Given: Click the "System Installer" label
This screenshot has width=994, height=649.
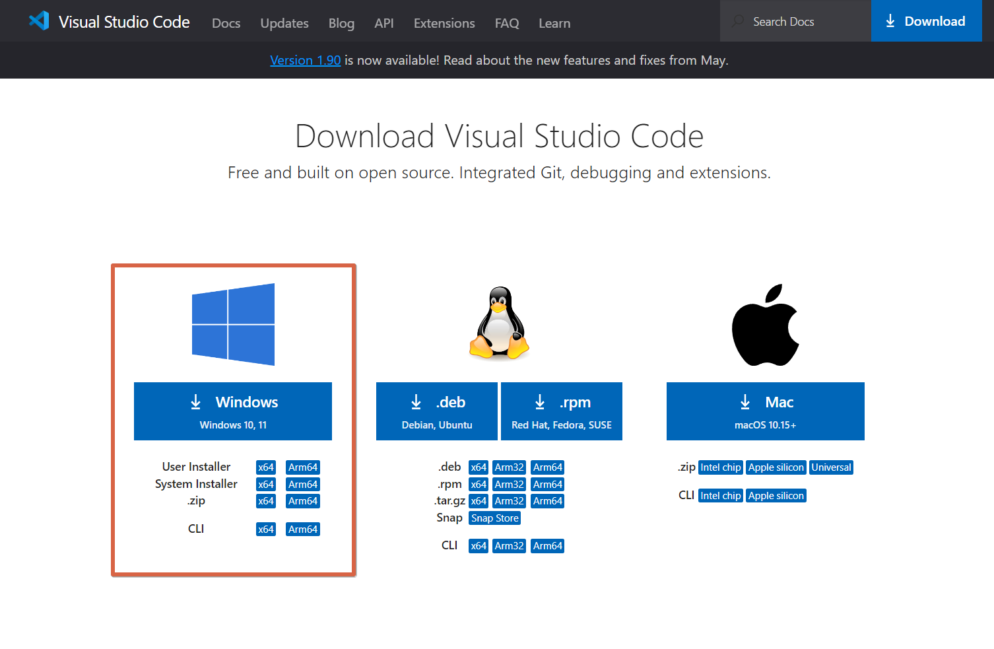Looking at the screenshot, I should 196,484.
